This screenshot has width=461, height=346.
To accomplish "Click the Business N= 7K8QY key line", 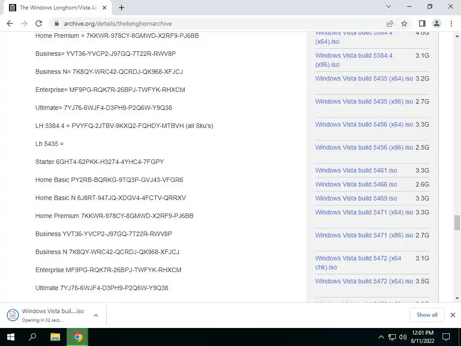I will click(109, 72).
